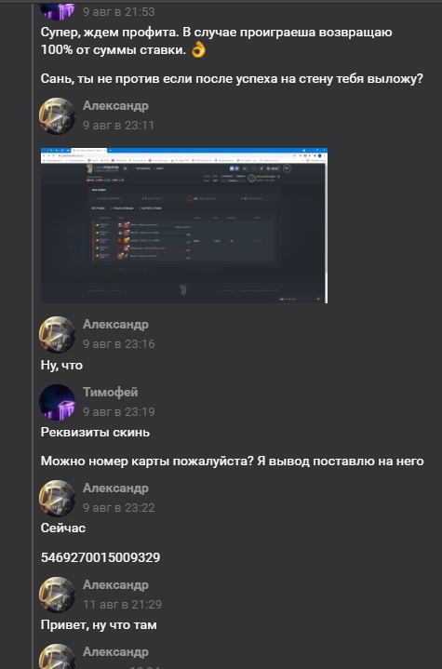Open Александр's name above the "Сейчас" message
The width and height of the screenshot is (442, 669).
115,488
